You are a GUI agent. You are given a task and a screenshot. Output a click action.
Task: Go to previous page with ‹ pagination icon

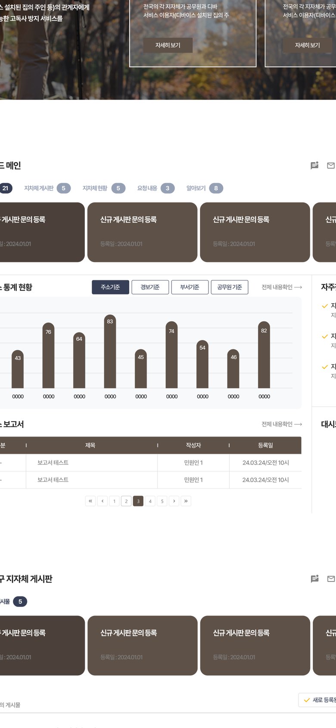tap(102, 501)
